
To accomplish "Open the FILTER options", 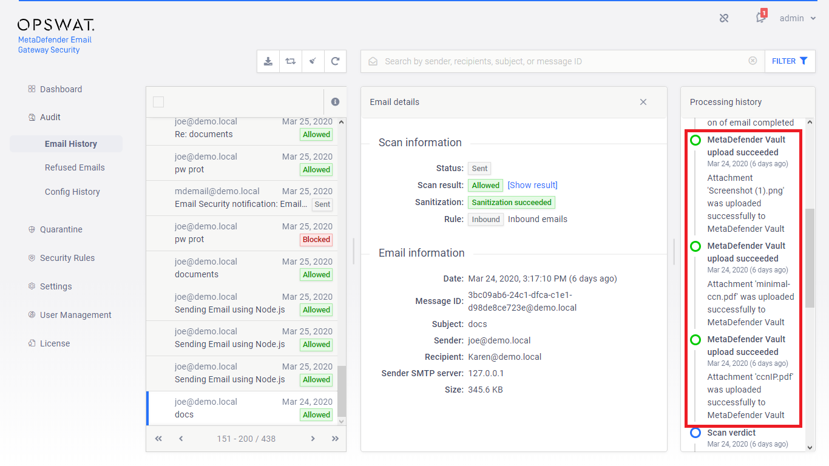I will 790,61.
